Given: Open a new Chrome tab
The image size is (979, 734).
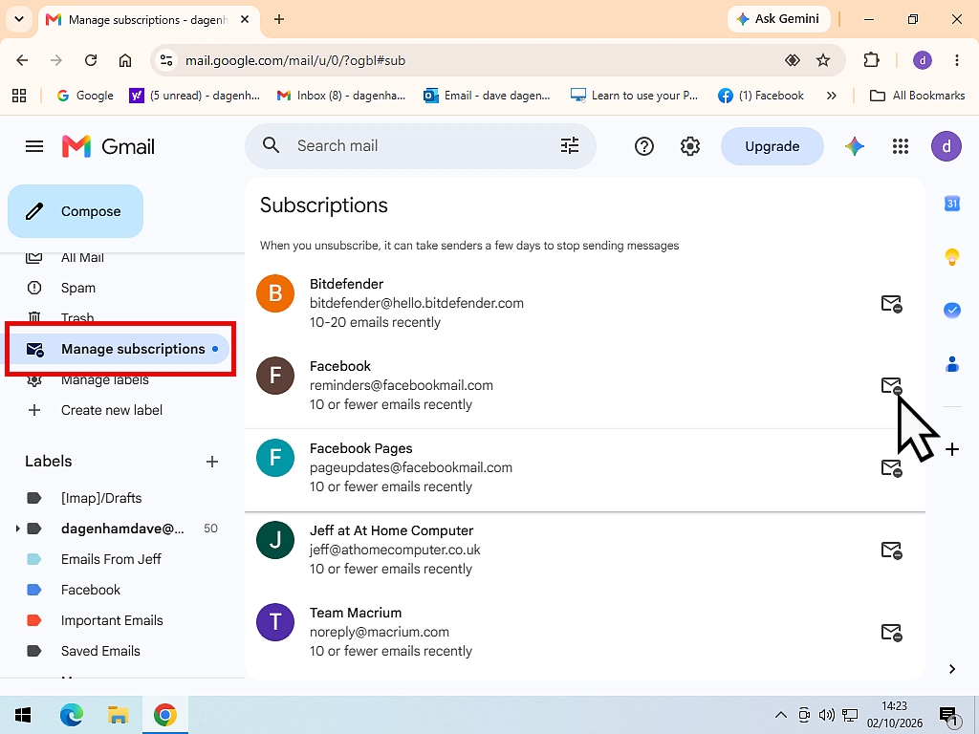Looking at the screenshot, I should [x=279, y=19].
